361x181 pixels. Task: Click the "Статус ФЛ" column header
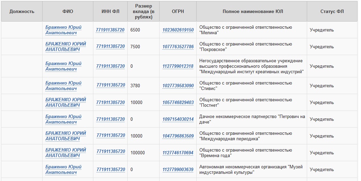click(x=332, y=11)
